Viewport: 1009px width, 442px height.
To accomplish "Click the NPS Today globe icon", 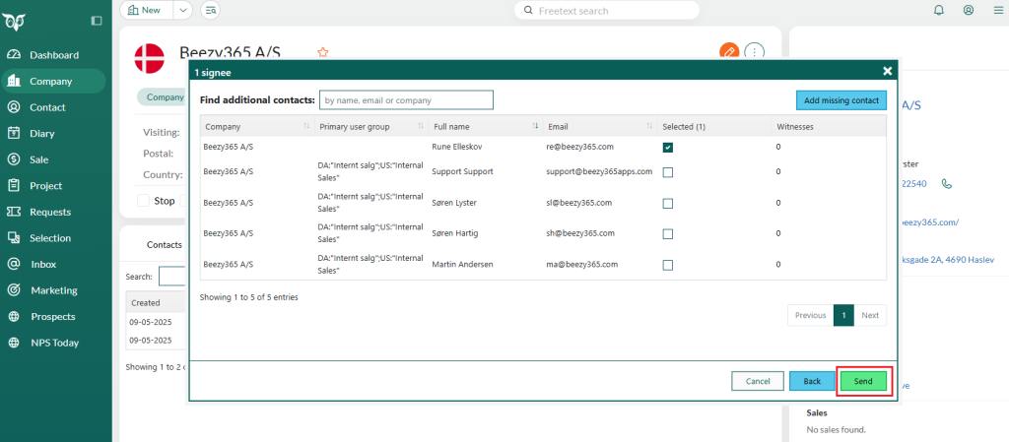I will [x=14, y=343].
